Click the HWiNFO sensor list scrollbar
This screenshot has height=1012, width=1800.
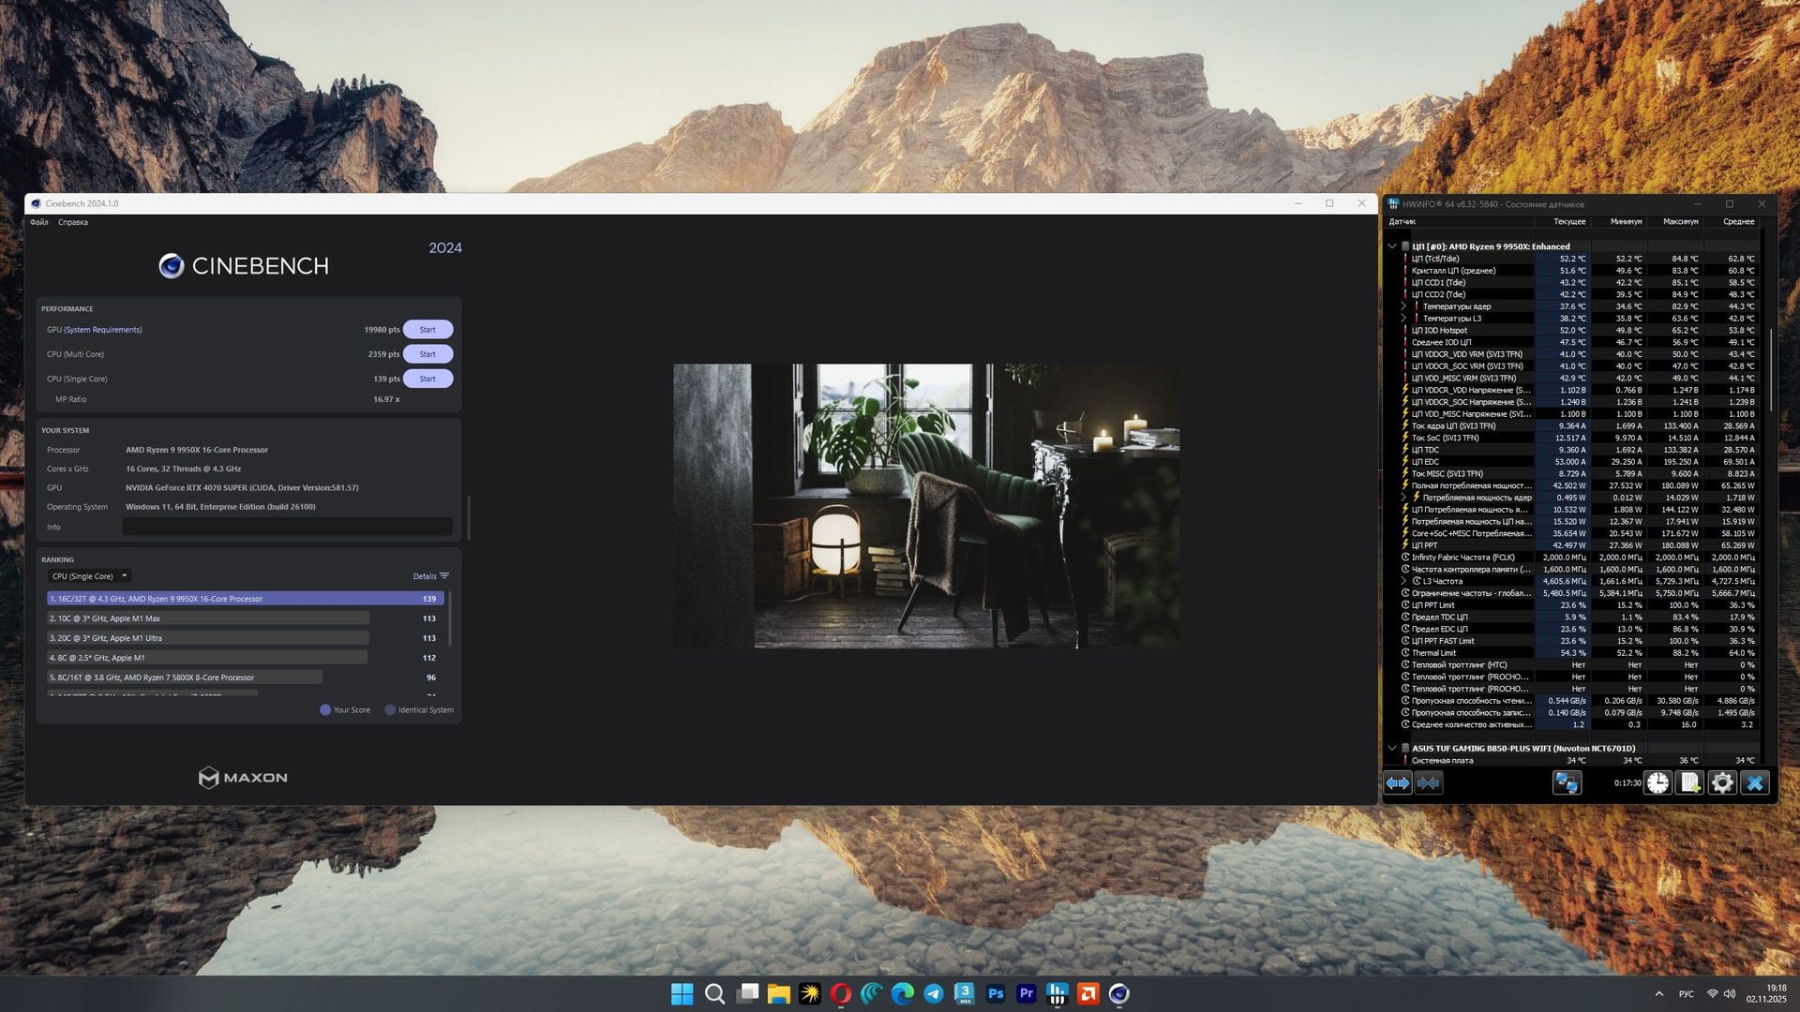point(1770,370)
